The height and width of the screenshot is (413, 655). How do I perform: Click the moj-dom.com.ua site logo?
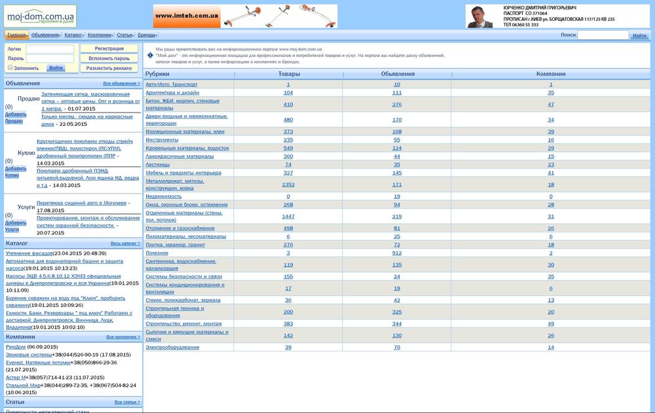(40, 16)
